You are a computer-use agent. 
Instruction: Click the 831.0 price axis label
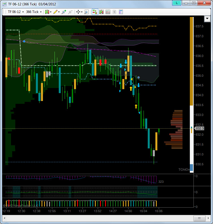199,154
